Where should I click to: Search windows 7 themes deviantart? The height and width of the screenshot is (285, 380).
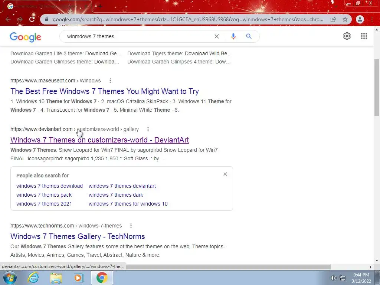coord(122,186)
